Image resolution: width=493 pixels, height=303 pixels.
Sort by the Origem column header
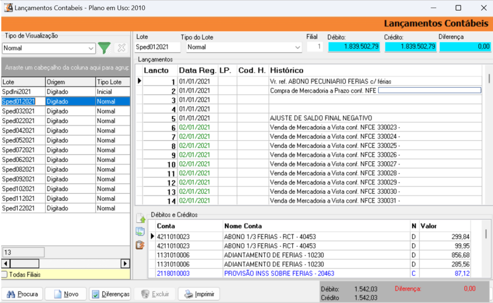pyautogui.click(x=70, y=82)
